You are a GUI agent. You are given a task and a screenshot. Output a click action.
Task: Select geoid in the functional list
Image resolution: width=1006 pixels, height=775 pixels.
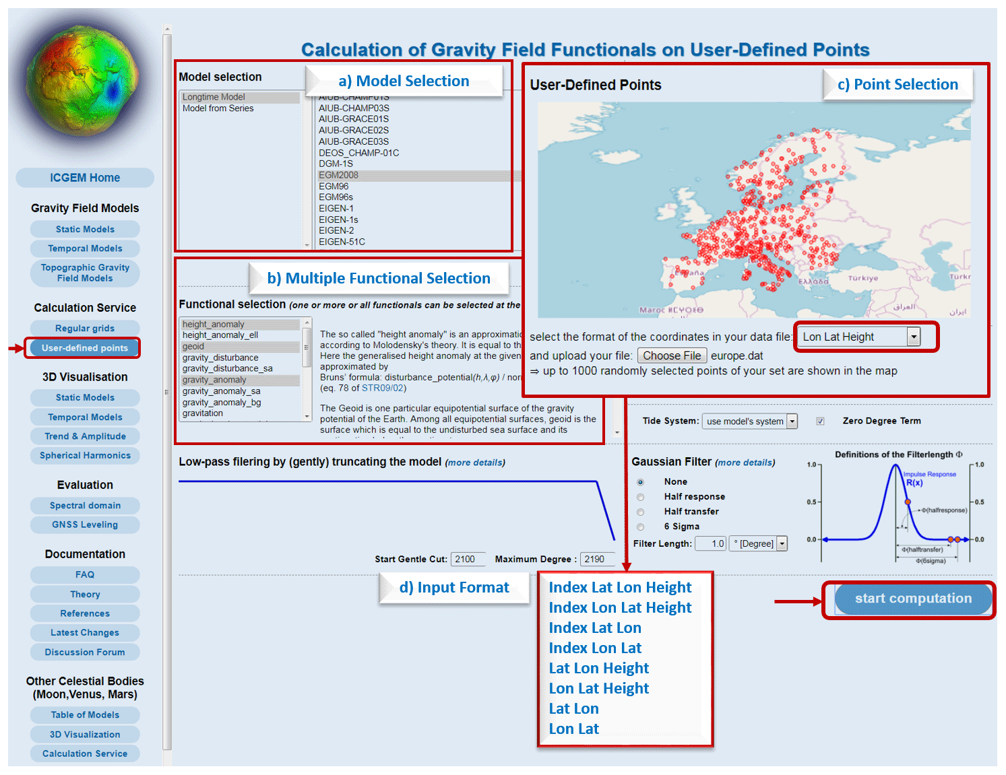[x=193, y=347]
